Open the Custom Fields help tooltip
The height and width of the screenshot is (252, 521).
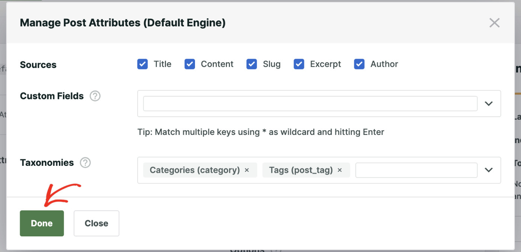point(95,96)
